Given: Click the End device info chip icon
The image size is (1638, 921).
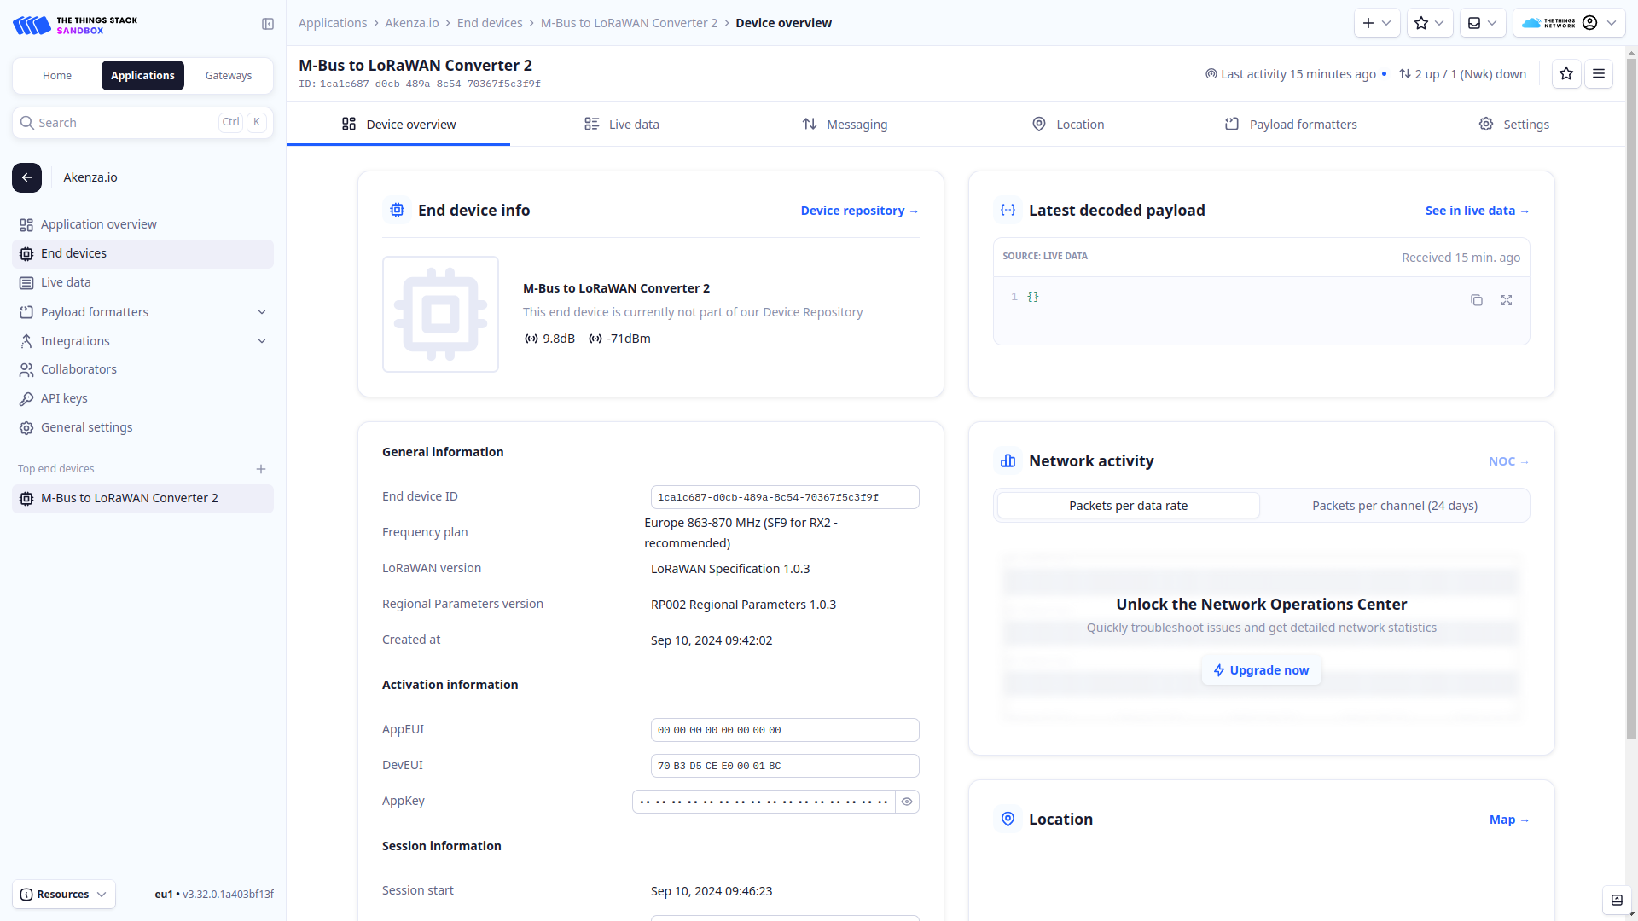Looking at the screenshot, I should tap(397, 210).
